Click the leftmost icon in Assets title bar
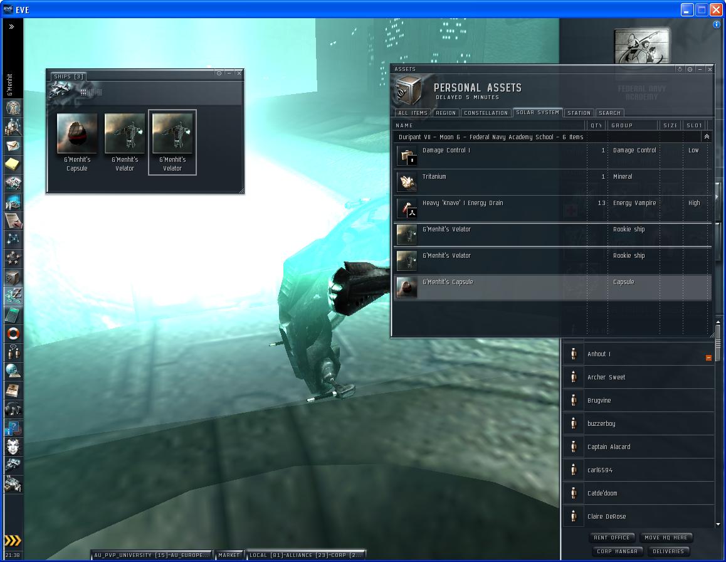Image resolution: width=726 pixels, height=562 pixels. 680,69
